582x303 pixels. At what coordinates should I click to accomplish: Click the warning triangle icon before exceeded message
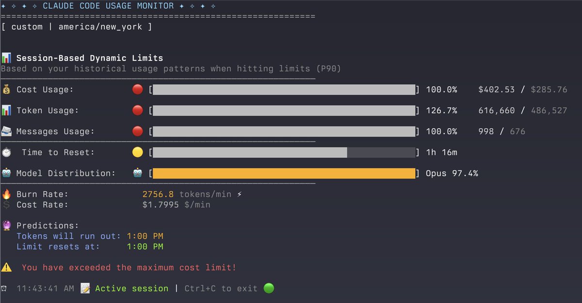[x=6, y=267]
